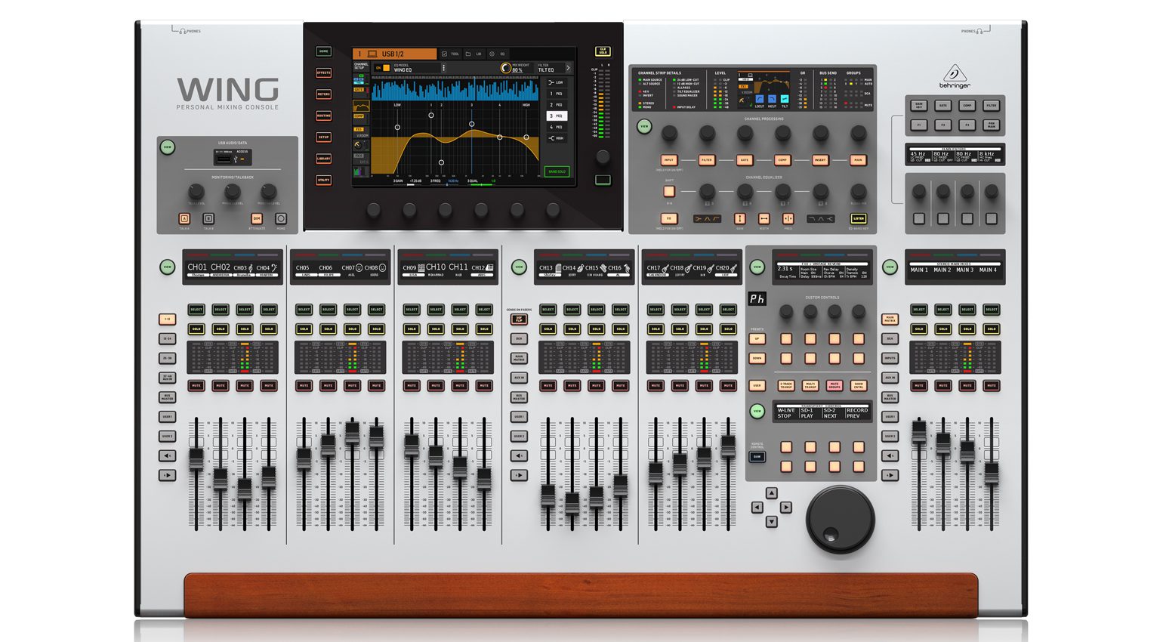
Task: Open the EFFECTS screen
Action: click(323, 73)
